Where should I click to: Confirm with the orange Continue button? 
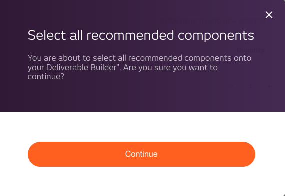pyautogui.click(x=141, y=154)
